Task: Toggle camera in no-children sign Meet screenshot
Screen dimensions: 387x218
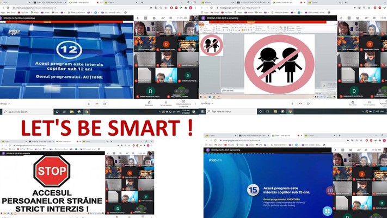Action: pos(308,104)
